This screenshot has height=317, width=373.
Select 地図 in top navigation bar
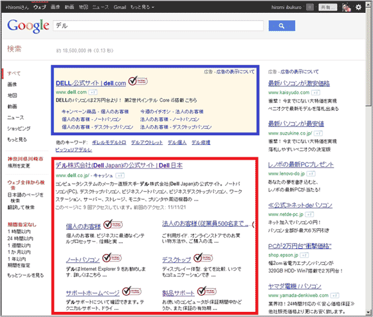coord(84,7)
